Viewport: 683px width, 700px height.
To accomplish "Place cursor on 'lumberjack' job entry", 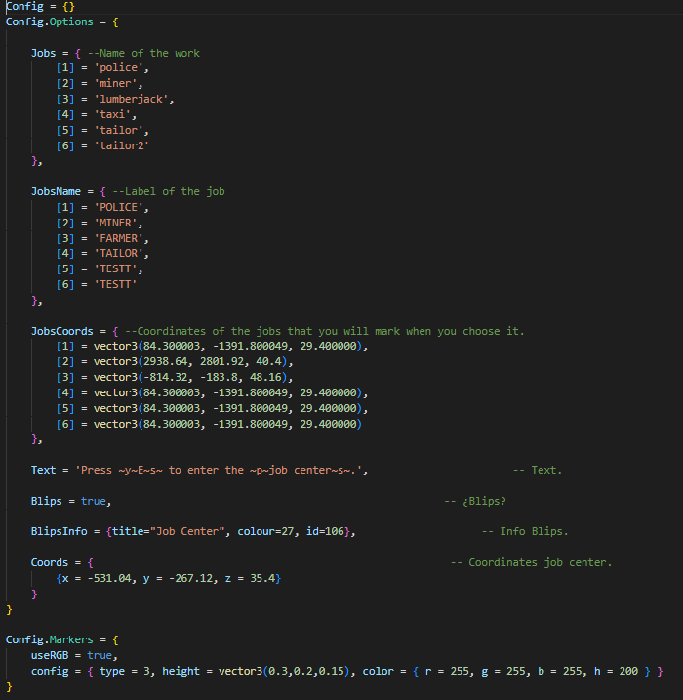I will coord(131,100).
